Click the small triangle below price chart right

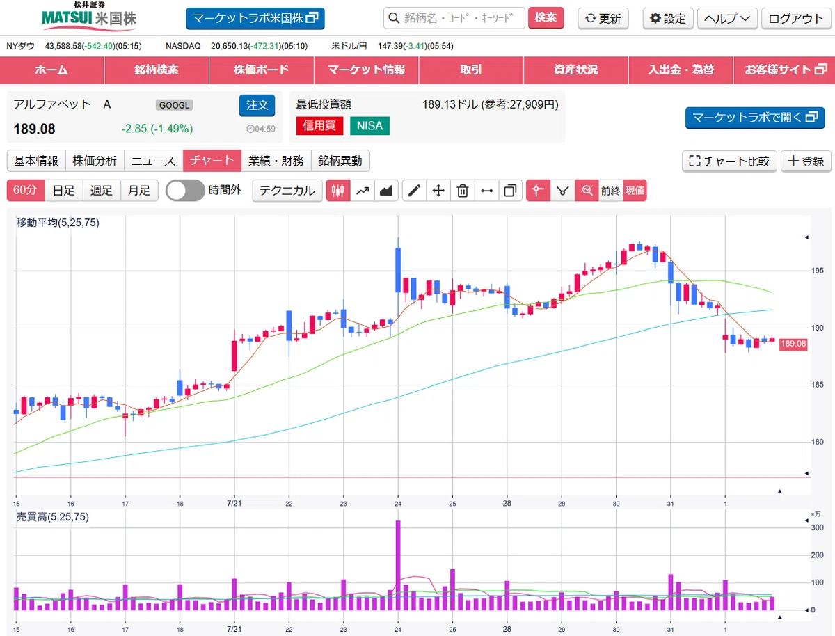[x=779, y=491]
